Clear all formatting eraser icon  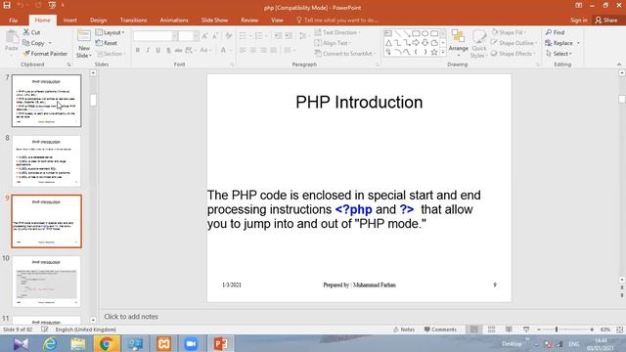228,36
